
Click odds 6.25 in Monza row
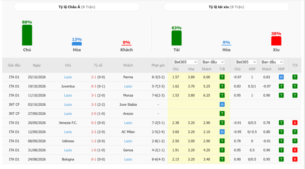coord(206,96)
